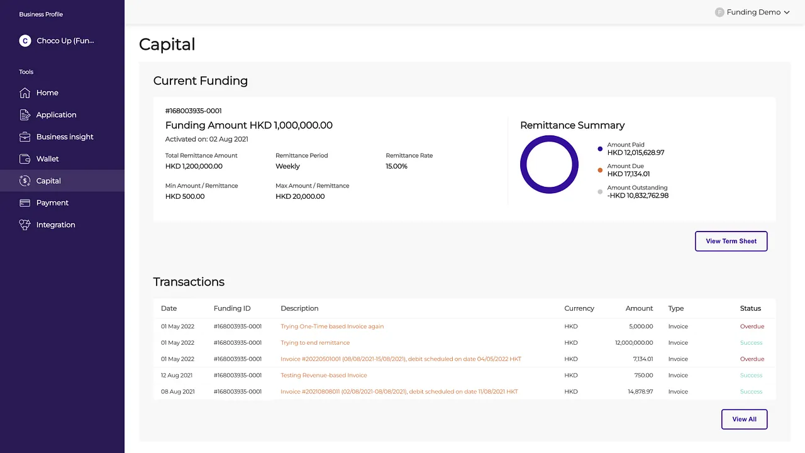
Task: Click the Funding Demo user avatar
Action: pos(719,13)
